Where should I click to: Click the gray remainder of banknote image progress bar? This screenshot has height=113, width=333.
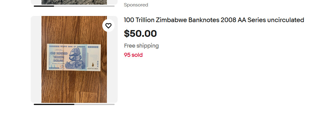tap(95, 104)
